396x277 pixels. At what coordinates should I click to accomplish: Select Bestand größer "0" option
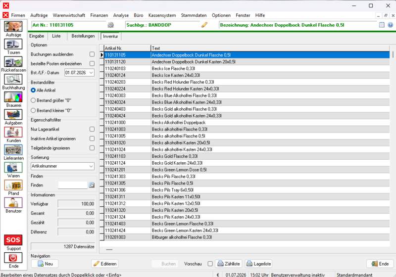point(33,100)
